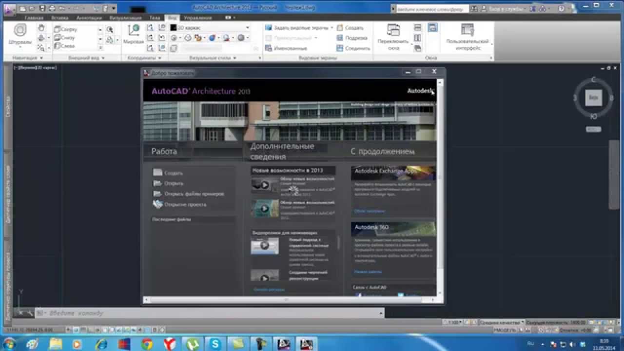The height and width of the screenshot is (351, 624).
Task: Select the Сверху top view
Action: click(66, 29)
